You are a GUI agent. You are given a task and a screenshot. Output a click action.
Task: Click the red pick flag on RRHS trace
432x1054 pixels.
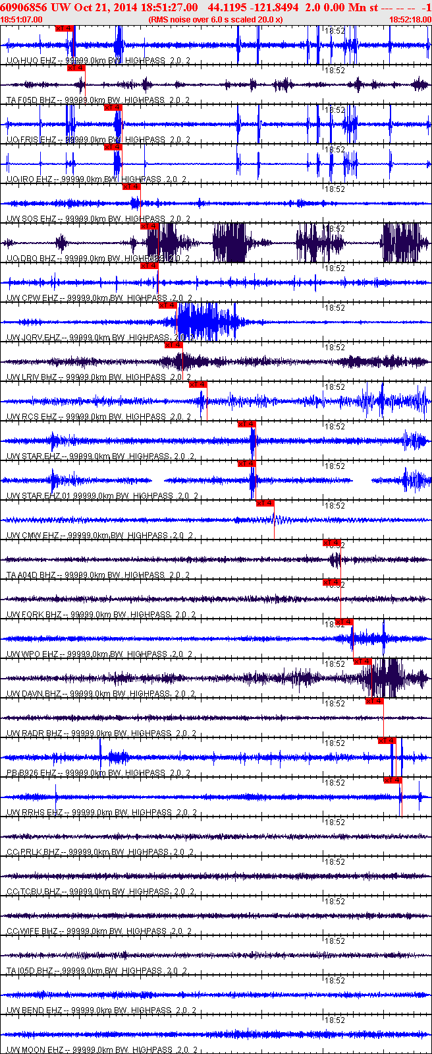pyautogui.click(x=393, y=780)
